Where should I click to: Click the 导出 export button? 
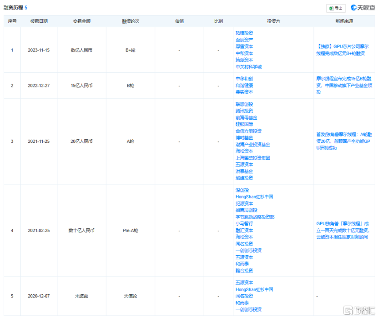point(336,8)
